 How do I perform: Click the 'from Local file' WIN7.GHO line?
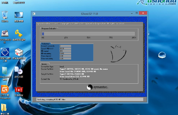click(x=78, y=71)
